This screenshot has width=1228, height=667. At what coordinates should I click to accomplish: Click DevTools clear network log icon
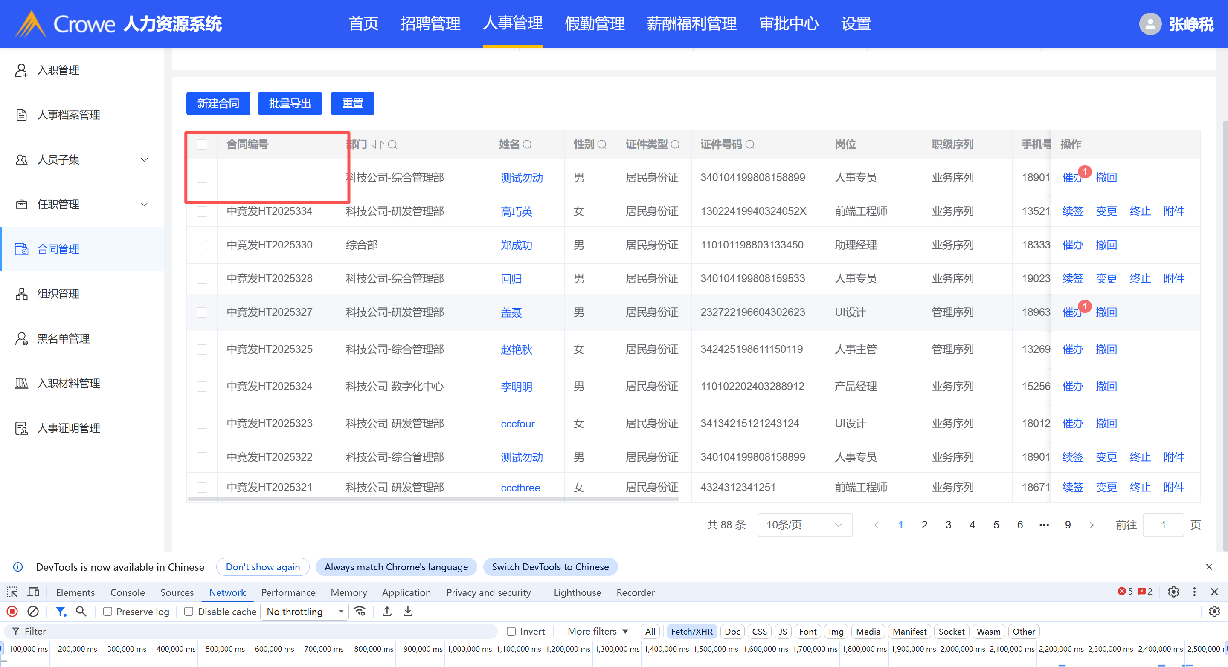[x=33, y=611]
